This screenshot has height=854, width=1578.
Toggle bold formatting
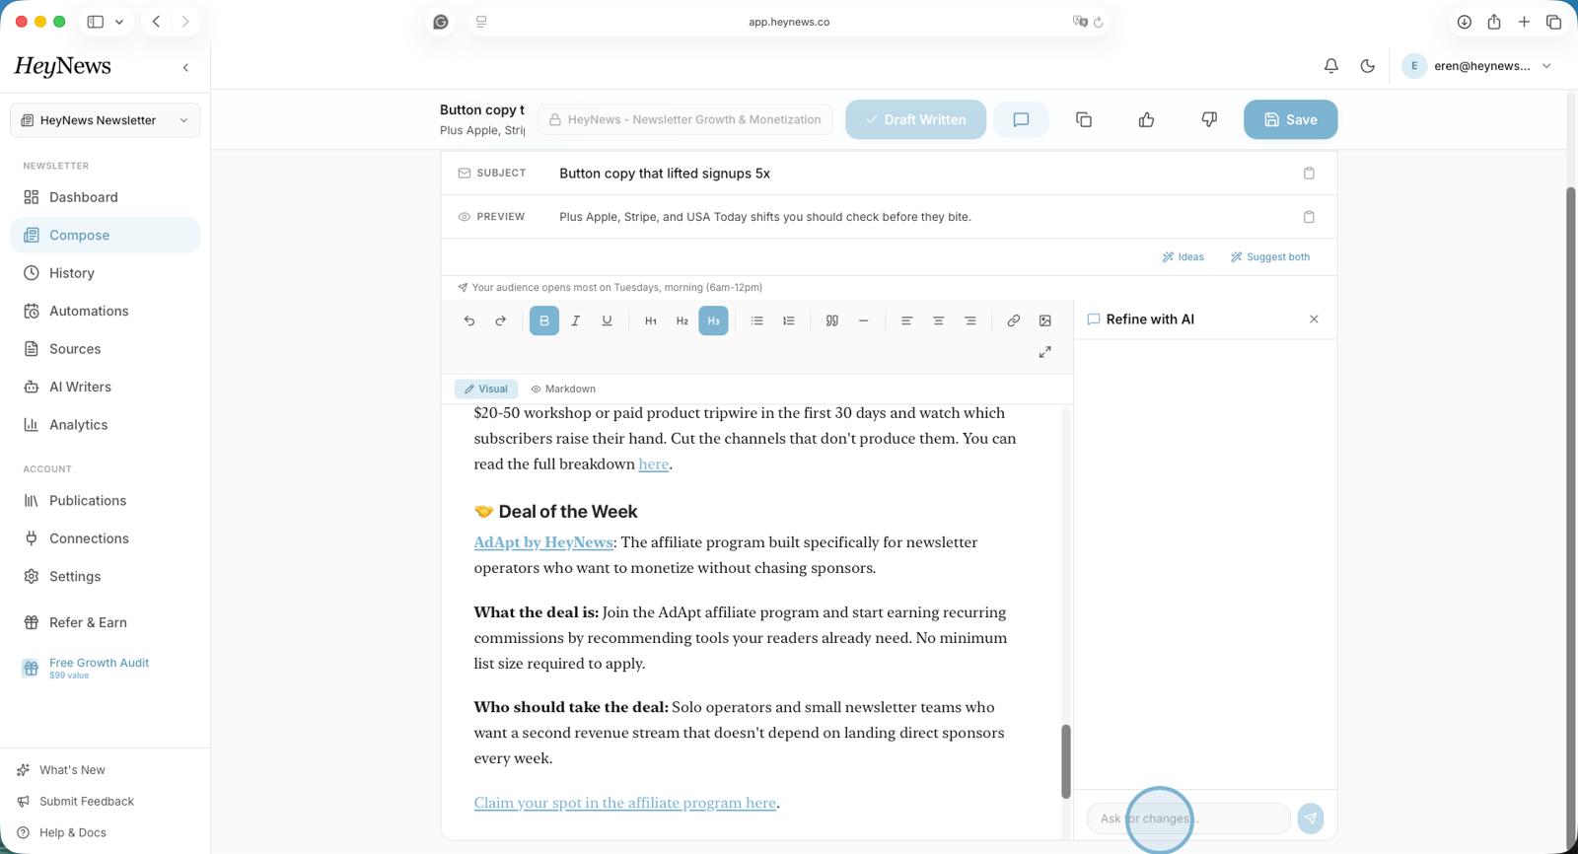pyautogui.click(x=544, y=320)
